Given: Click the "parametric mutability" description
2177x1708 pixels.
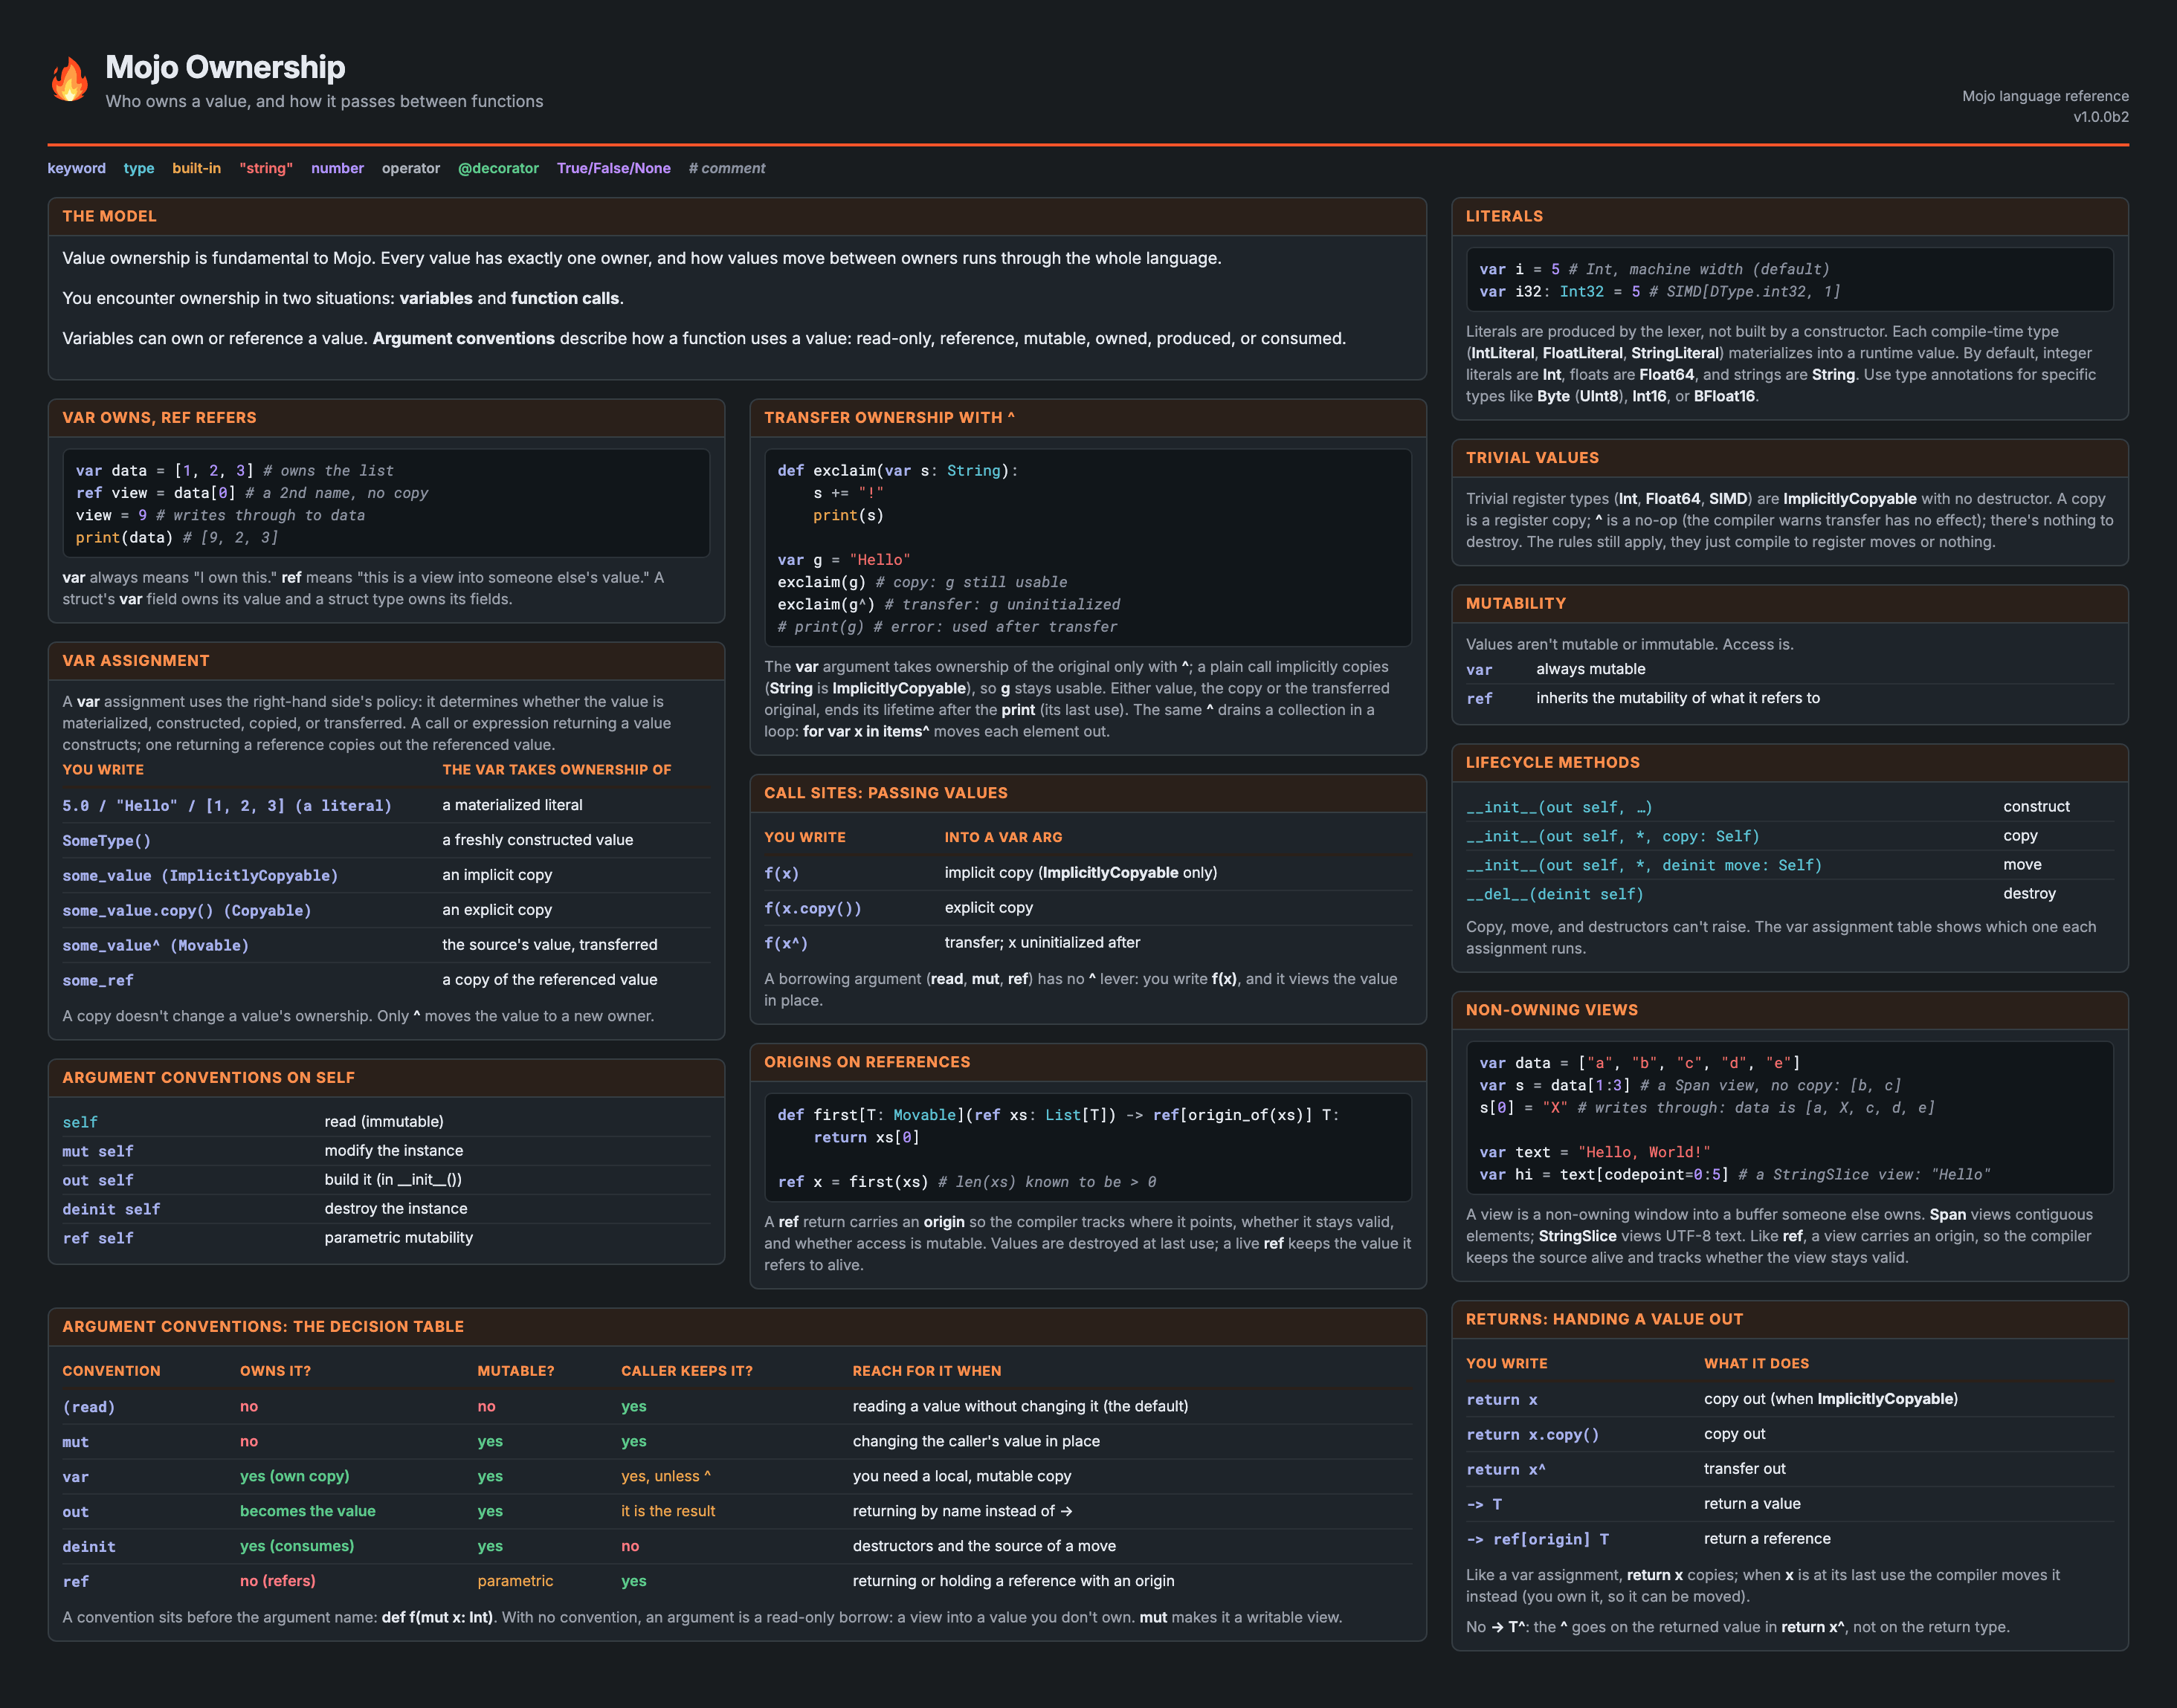Looking at the screenshot, I should pyautogui.click(x=399, y=1237).
